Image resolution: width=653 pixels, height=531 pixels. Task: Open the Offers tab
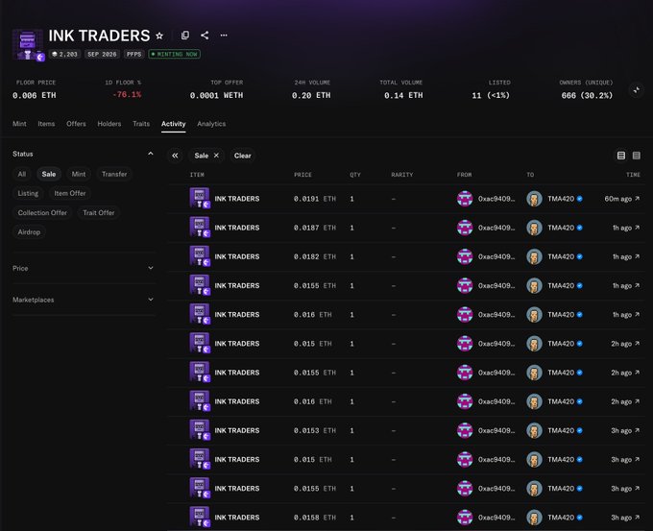click(76, 124)
